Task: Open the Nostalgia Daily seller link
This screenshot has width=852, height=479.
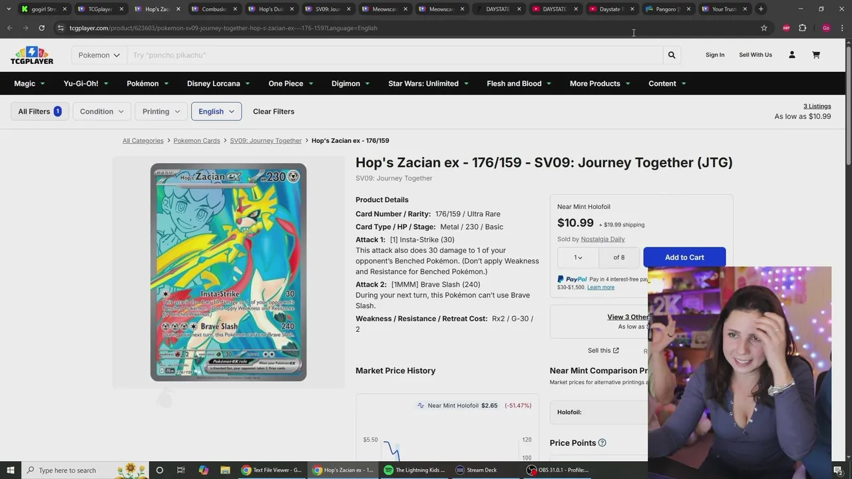Action: click(x=602, y=239)
